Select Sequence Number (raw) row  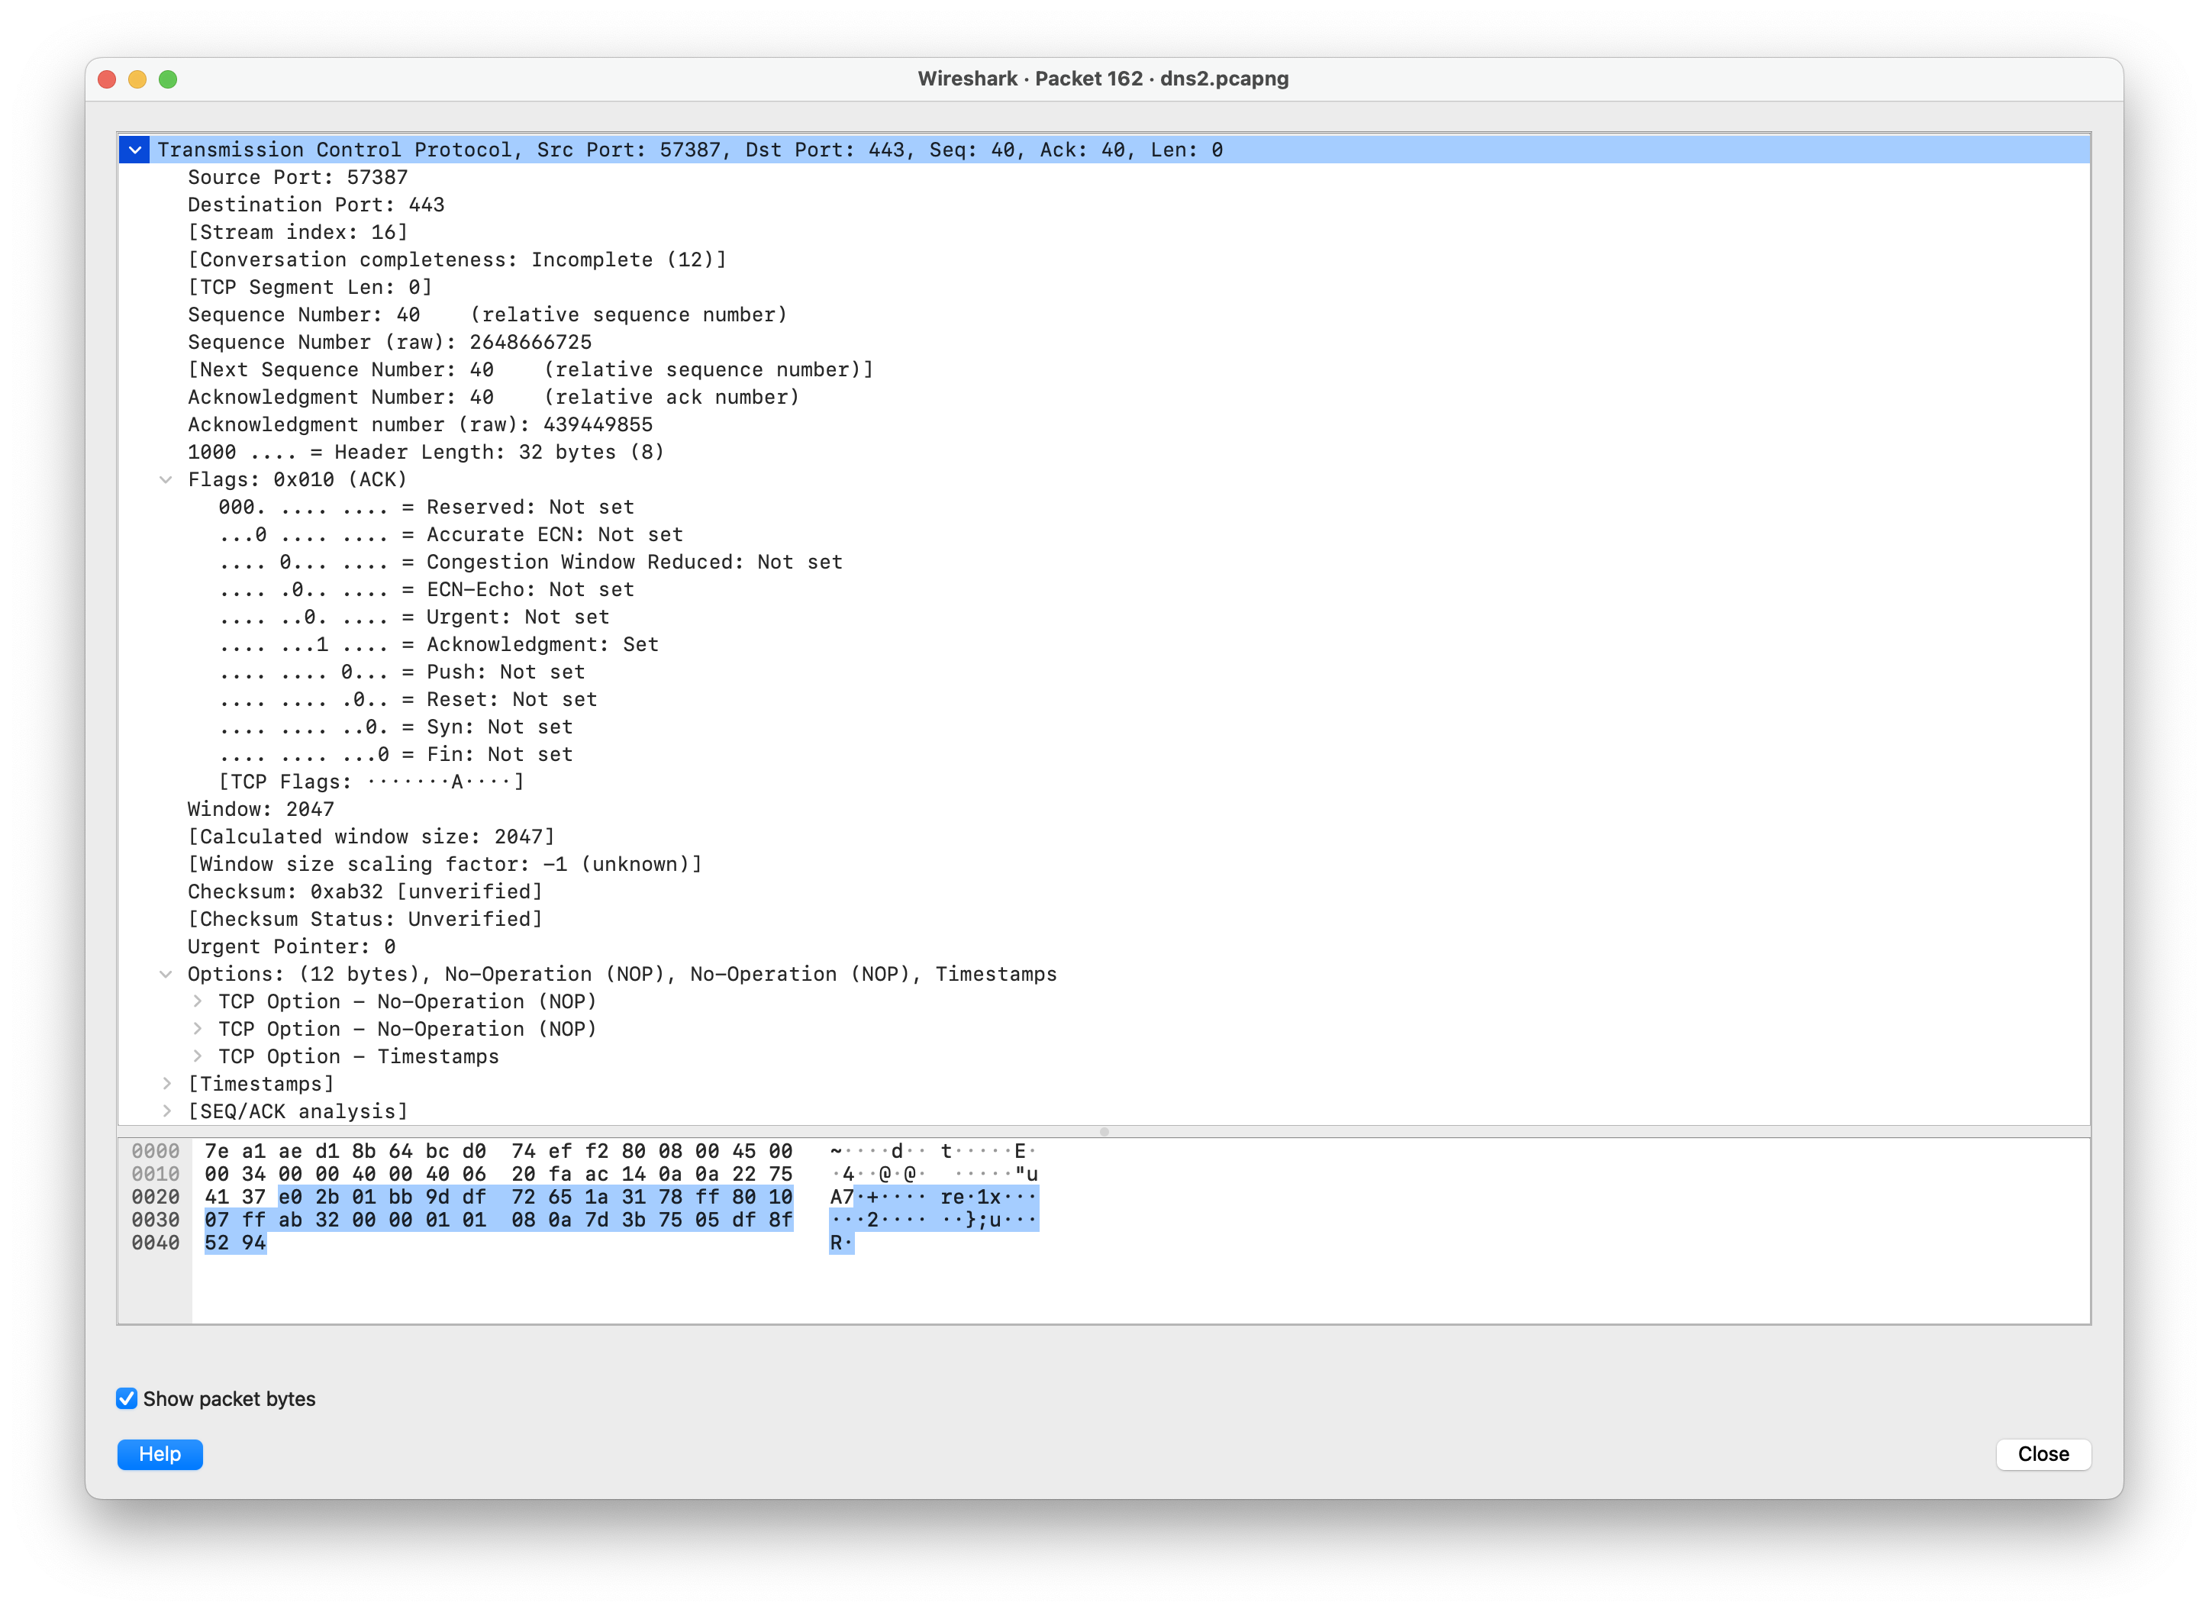point(1104,341)
